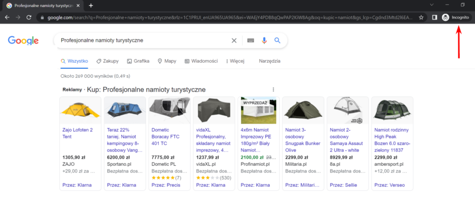Open Namiot kempingowy 8-osobowy link
Viewport: 475px width, 202px height.
pos(125,140)
